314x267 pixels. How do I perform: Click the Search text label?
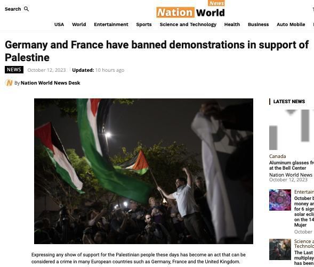[13, 9]
